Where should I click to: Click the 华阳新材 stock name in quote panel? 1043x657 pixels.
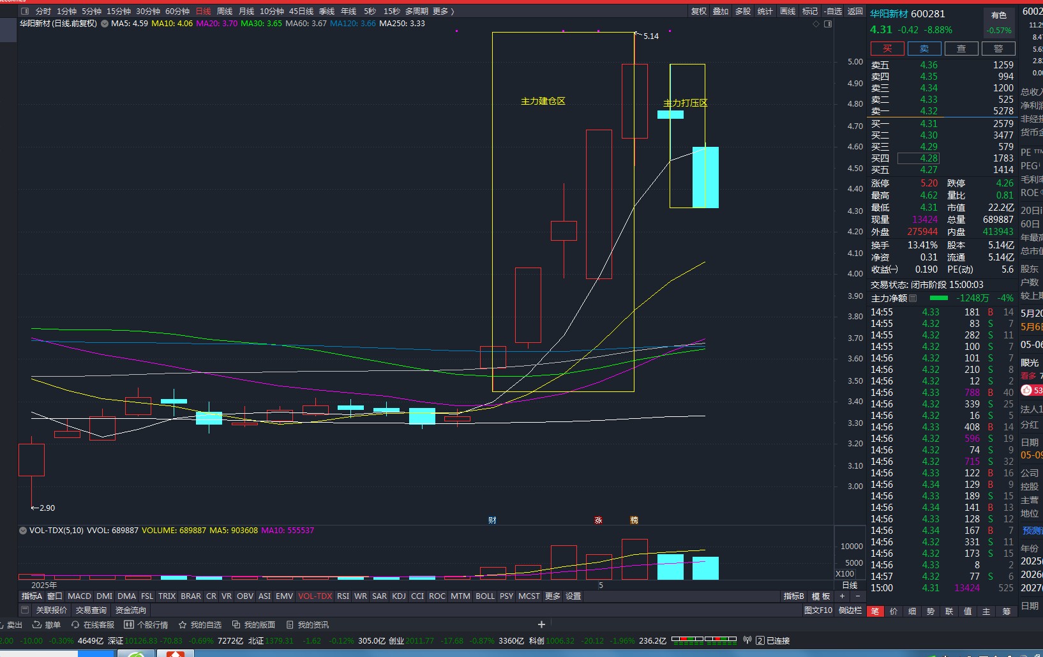click(x=889, y=14)
